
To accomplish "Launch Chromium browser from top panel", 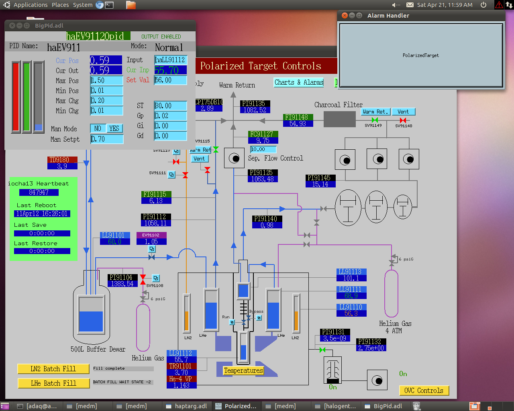I will tap(100, 5).
